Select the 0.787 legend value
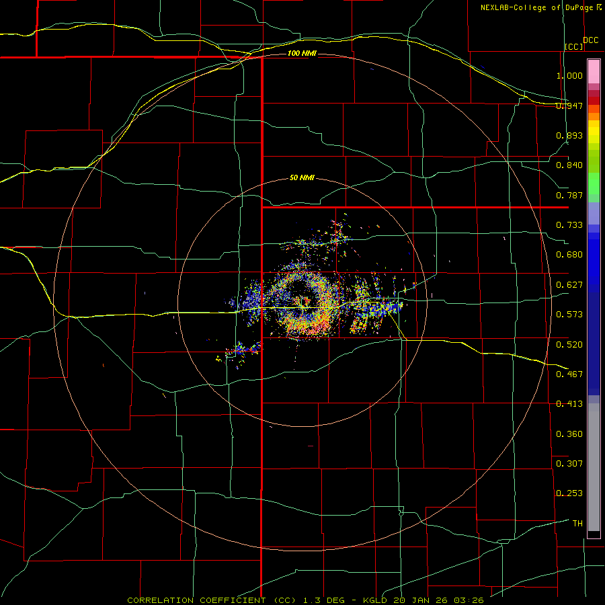The width and height of the screenshot is (605, 605). click(569, 195)
